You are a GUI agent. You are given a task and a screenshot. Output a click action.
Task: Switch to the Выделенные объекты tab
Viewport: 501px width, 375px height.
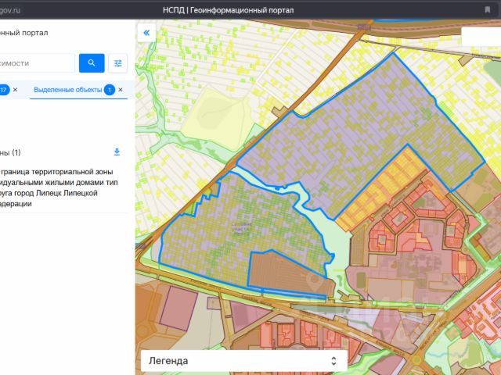[x=68, y=90]
